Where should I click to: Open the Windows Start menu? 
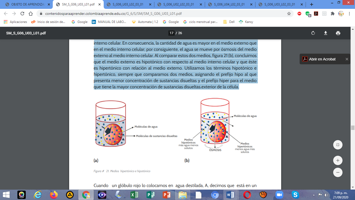pos(6,195)
